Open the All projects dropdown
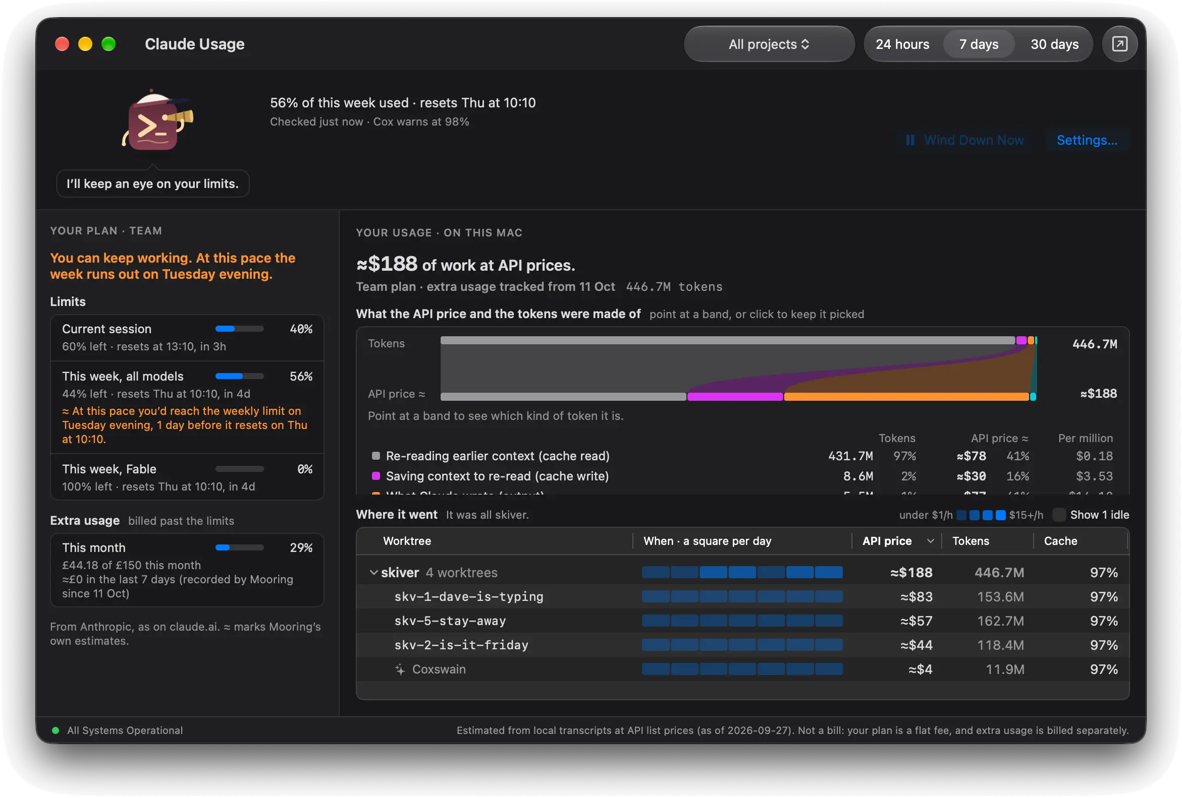The height and width of the screenshot is (798, 1182). (769, 44)
